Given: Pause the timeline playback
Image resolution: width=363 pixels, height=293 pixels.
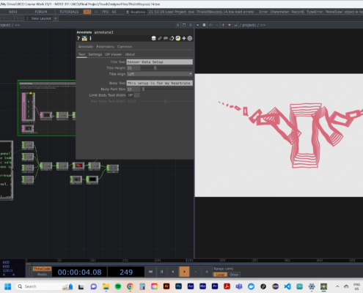Looking at the screenshot, I should tap(161, 272).
